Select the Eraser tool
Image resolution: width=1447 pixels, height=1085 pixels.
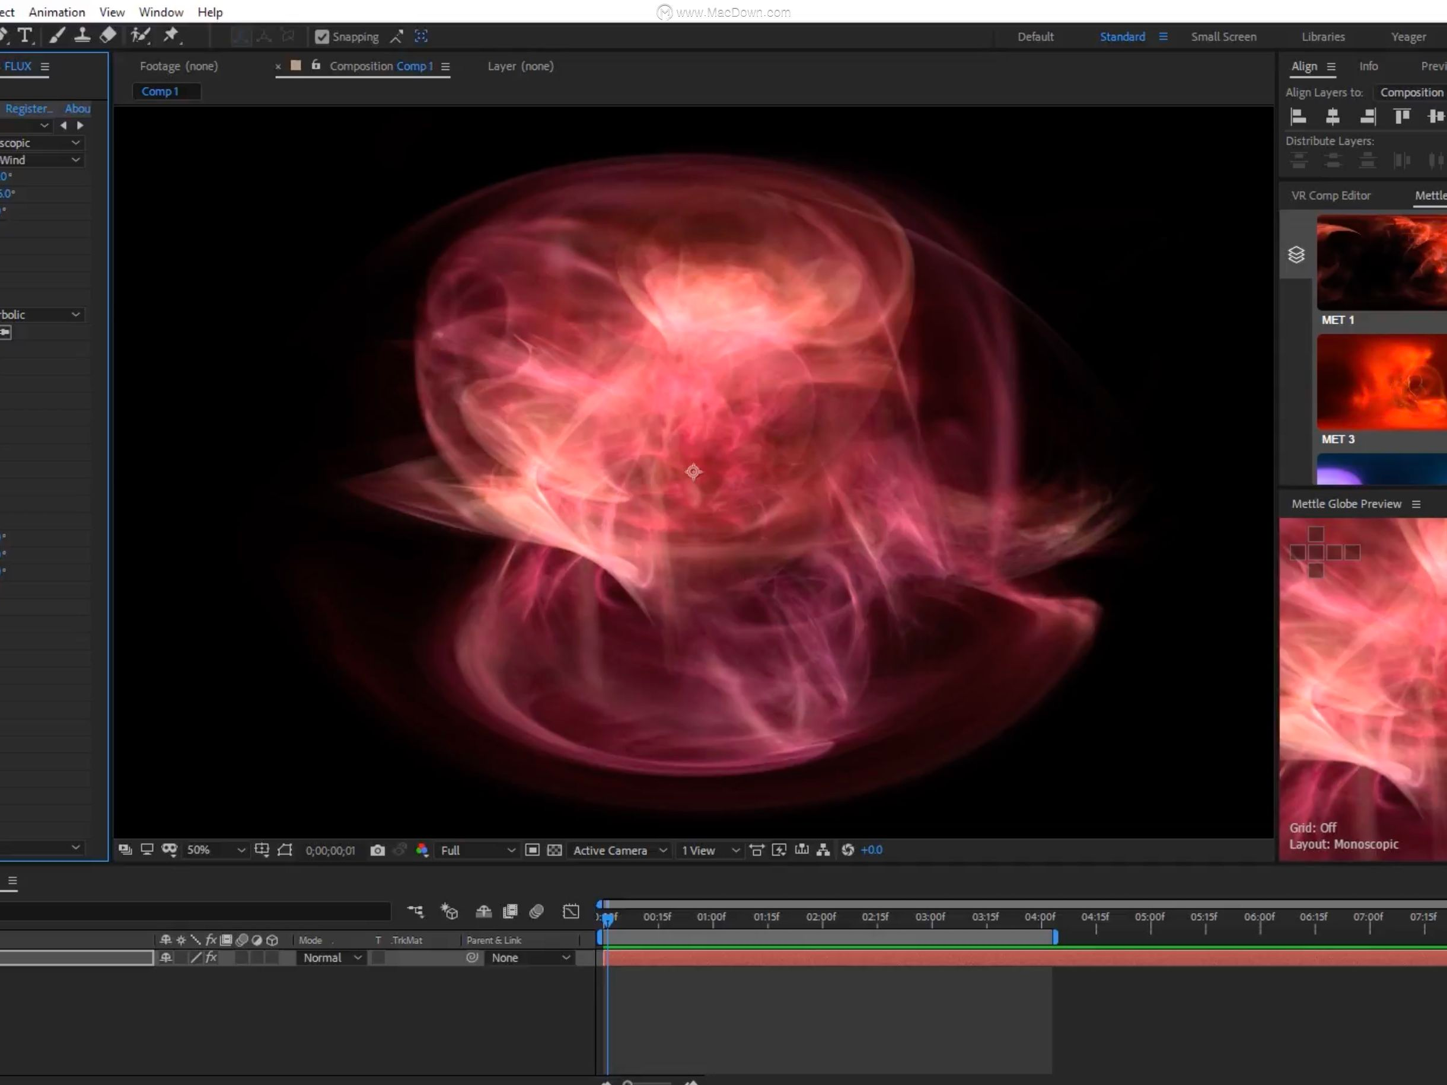coord(107,36)
